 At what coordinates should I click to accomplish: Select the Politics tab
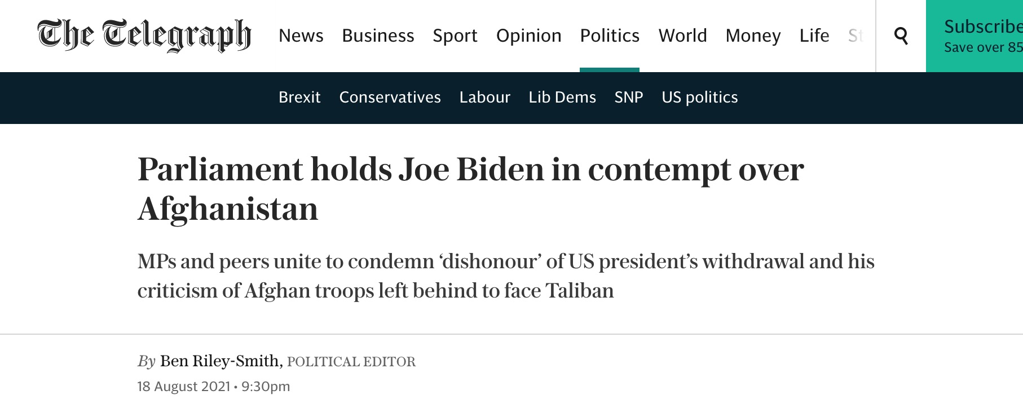tap(610, 36)
